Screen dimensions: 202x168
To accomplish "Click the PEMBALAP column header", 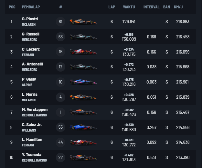I will click(31, 7).
